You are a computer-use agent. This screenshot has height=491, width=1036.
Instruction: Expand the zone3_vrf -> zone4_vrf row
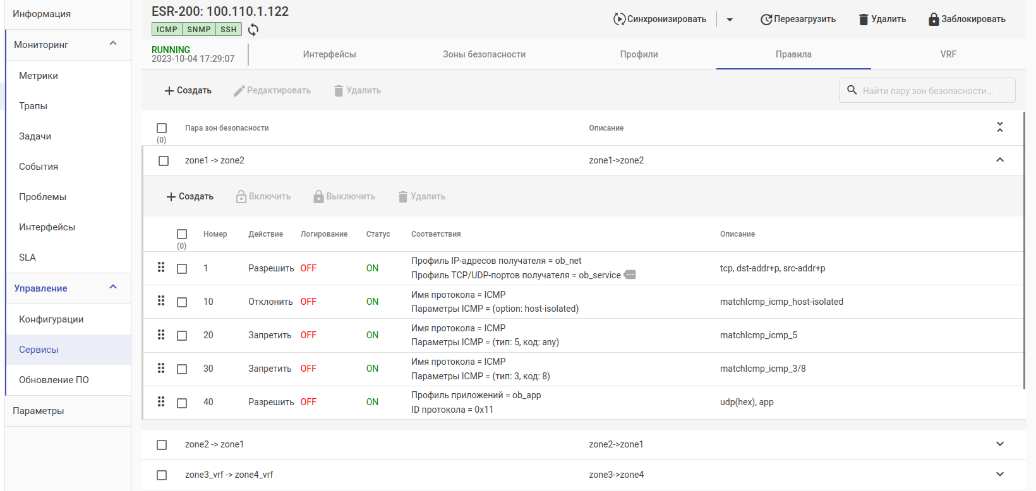(999, 475)
